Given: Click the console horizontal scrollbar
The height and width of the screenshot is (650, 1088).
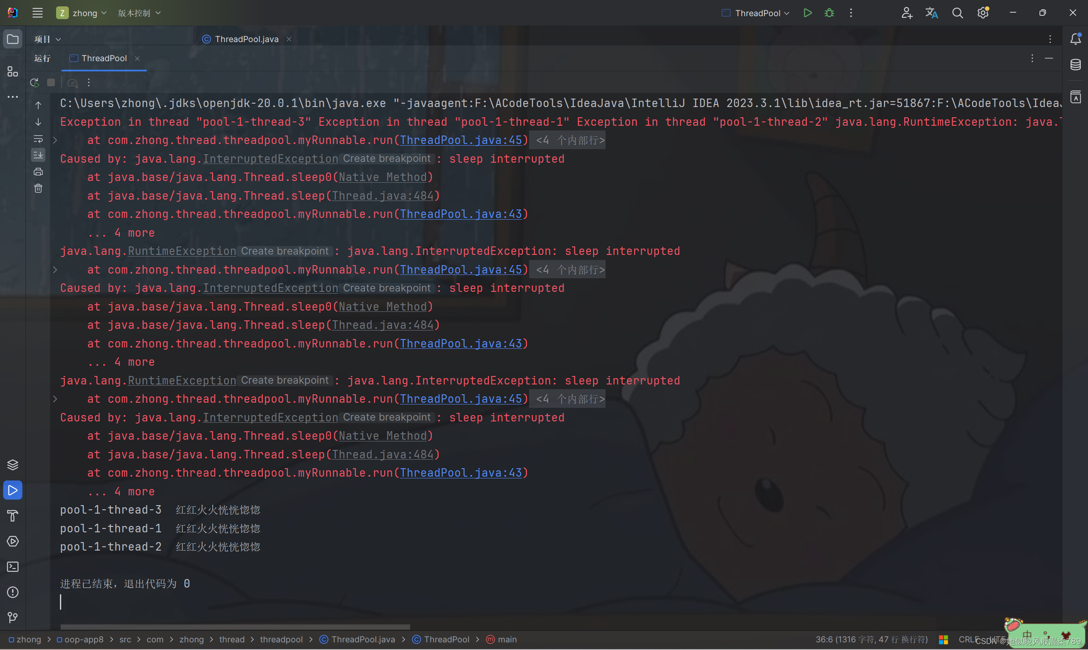Looking at the screenshot, I should point(235,627).
